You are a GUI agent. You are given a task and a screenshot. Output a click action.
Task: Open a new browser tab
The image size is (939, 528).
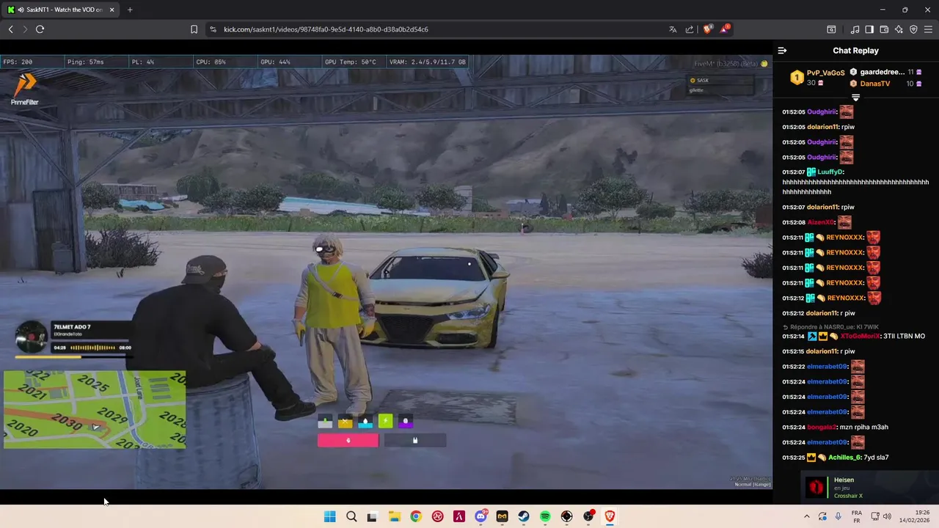tap(130, 10)
